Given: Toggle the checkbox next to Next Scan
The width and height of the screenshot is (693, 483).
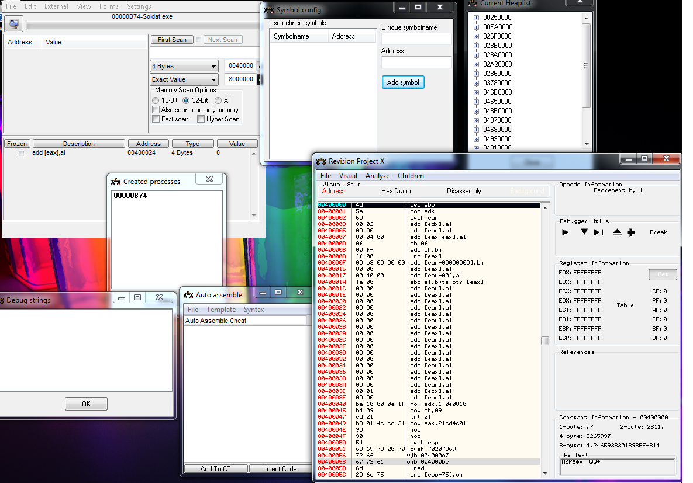Looking at the screenshot, I should [199, 39].
